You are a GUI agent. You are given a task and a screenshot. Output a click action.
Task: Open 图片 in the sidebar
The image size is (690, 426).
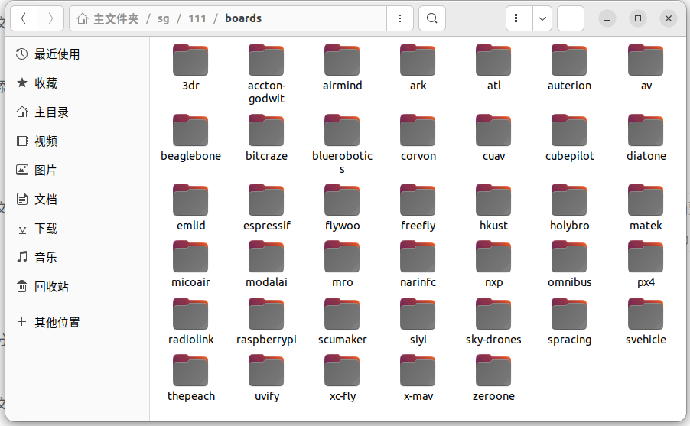coord(77,171)
